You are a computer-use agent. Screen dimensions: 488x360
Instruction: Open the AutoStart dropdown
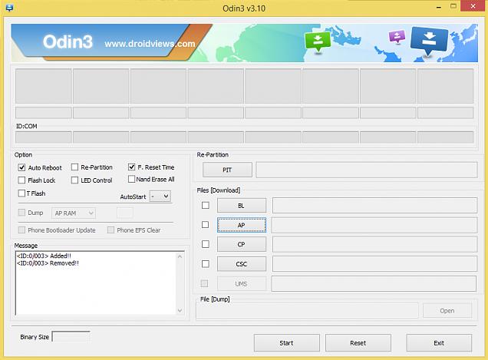click(160, 197)
